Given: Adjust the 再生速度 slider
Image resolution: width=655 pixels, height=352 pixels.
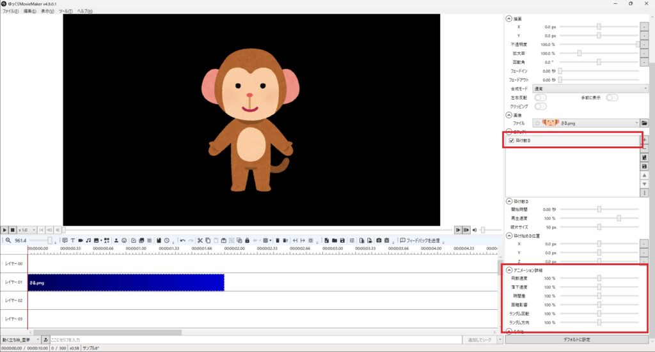Looking at the screenshot, I should tap(599, 218).
